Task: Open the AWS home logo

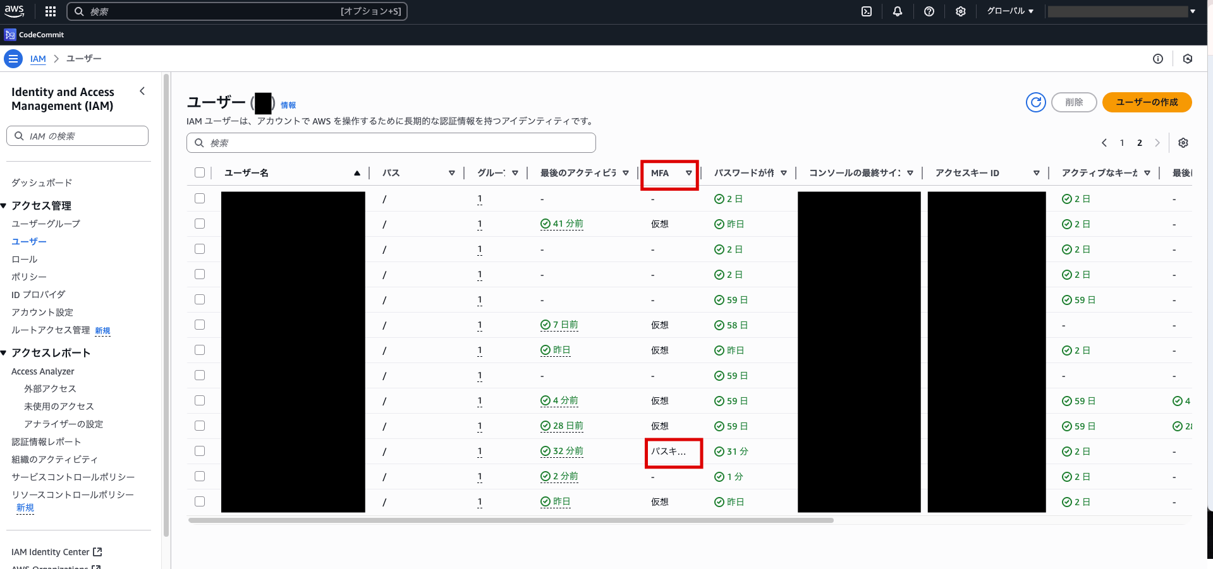Action: (x=14, y=11)
